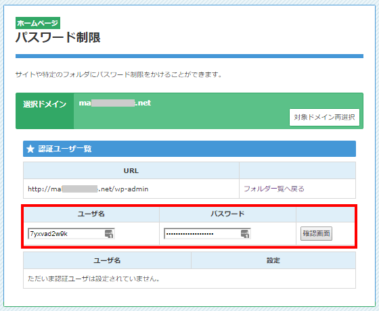Click the 対象ドメイン再選択 button
Viewport: 379px width, 311px height.
coord(324,117)
